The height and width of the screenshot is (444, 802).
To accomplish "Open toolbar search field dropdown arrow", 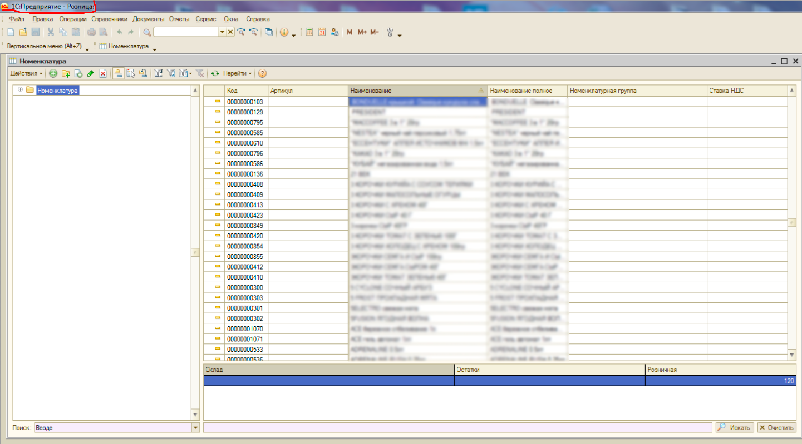I will tap(223, 32).
